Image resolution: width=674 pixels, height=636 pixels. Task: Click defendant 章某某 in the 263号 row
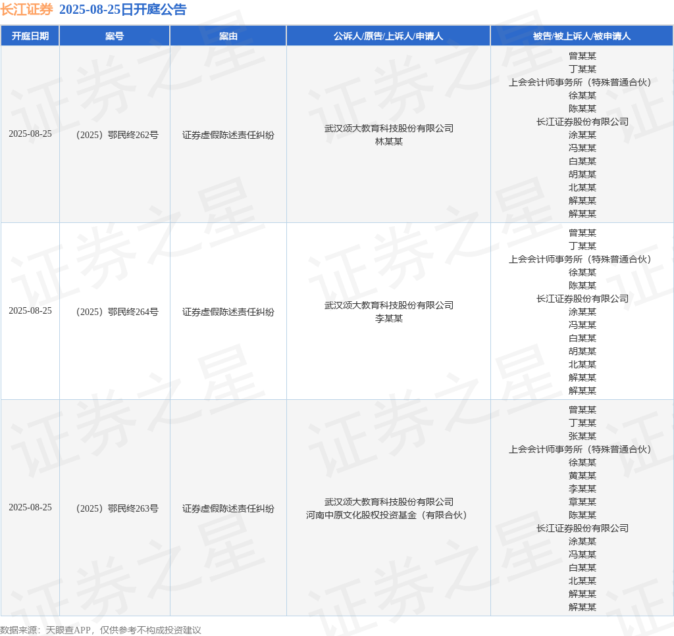coord(583,502)
